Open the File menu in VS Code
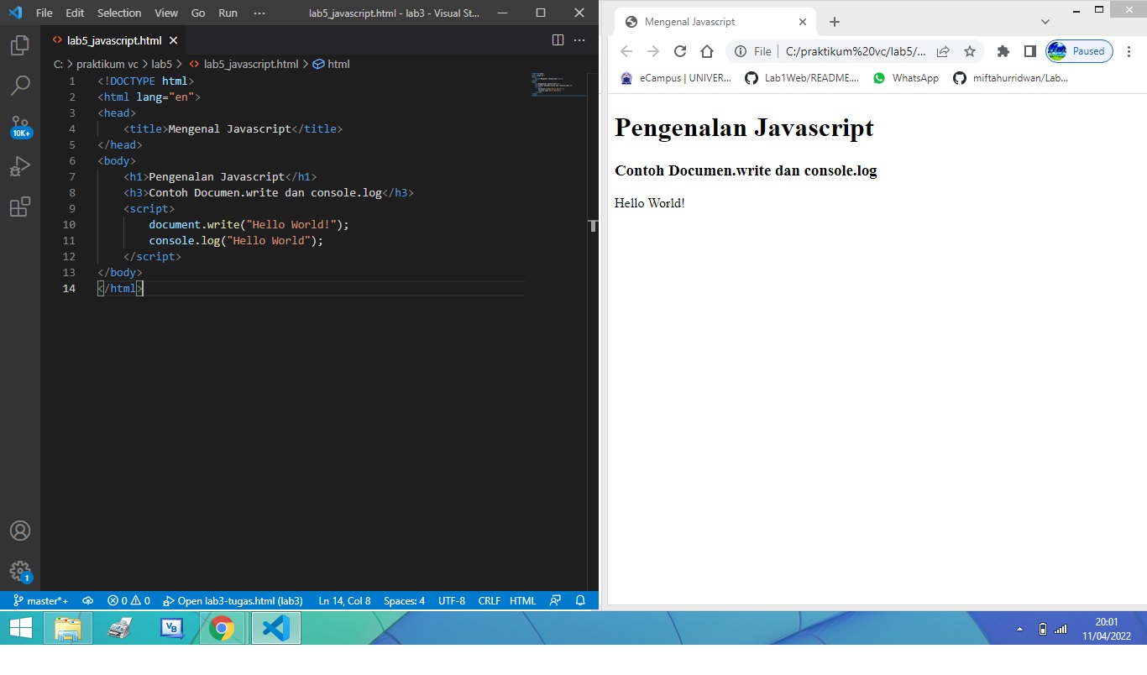1147x675 pixels. [x=44, y=13]
